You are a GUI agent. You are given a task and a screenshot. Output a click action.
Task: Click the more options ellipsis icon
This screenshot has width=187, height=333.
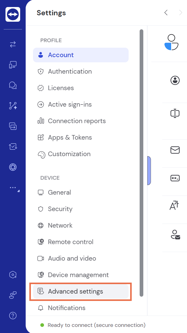coord(13,188)
